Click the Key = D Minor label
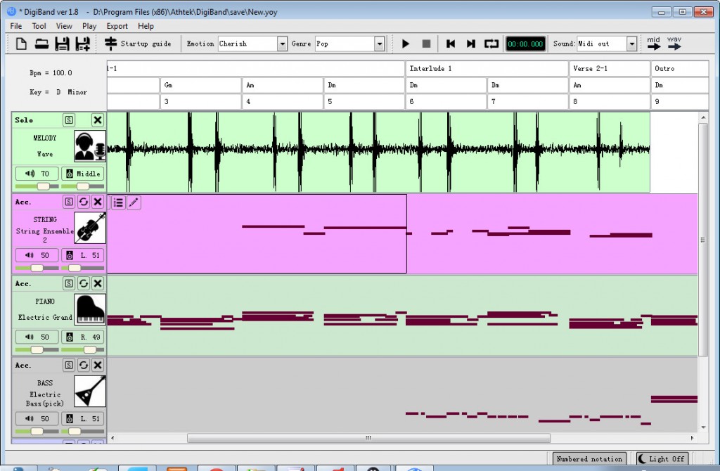 pyautogui.click(x=58, y=92)
